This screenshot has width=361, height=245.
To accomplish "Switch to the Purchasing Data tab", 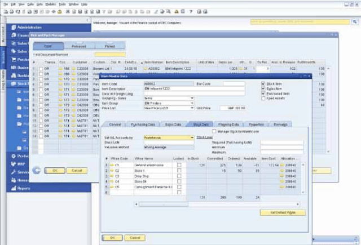I will [x=144, y=124].
